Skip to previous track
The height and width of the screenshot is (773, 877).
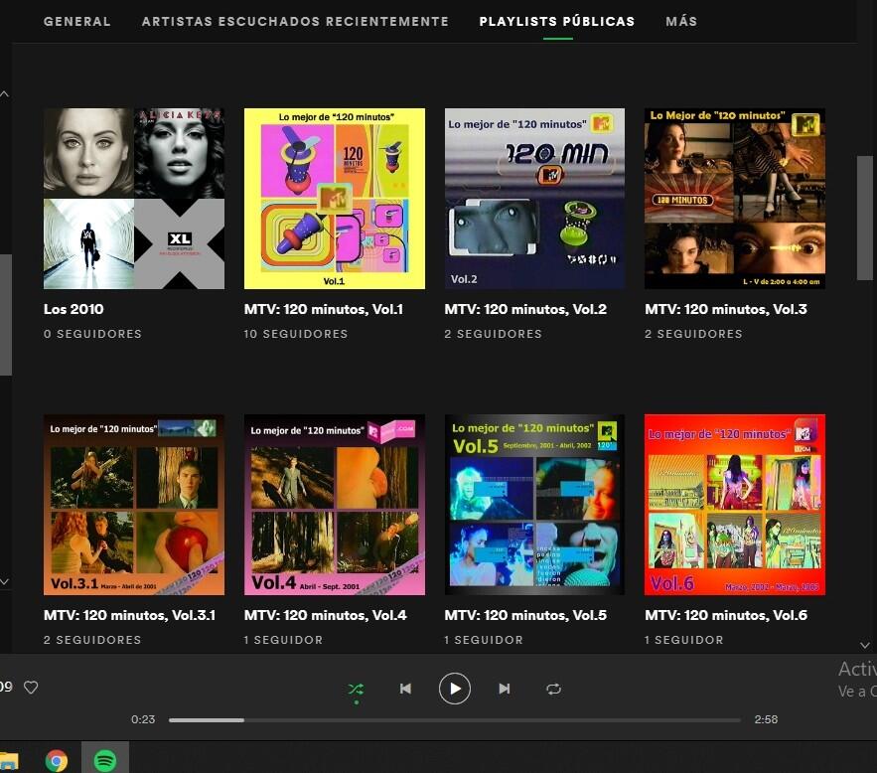[405, 689]
